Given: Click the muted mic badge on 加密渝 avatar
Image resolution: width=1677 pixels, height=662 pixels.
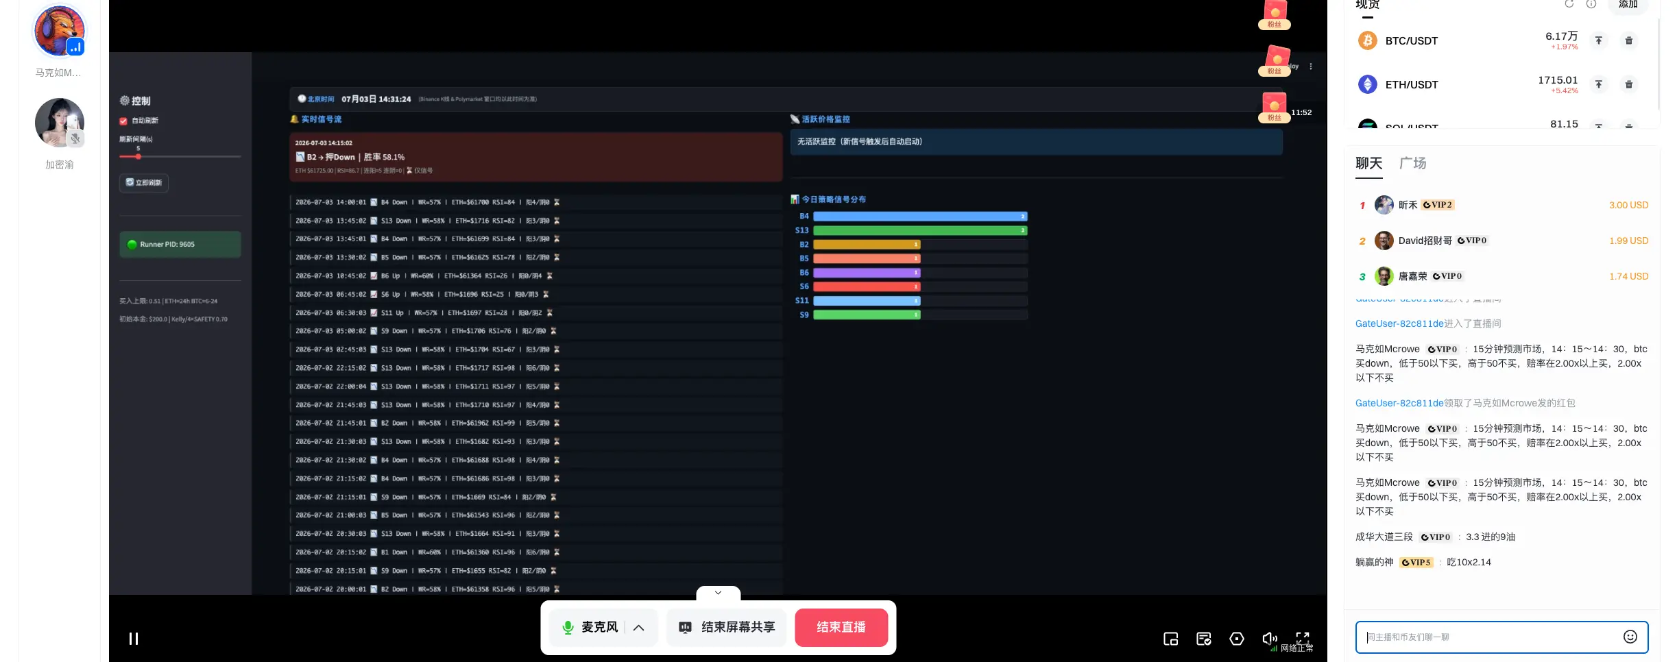Looking at the screenshot, I should pyautogui.click(x=75, y=138).
